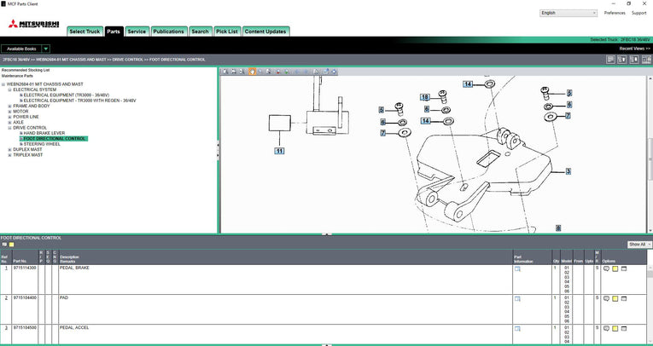Click the Preferences link
The height and width of the screenshot is (346, 653).
coord(615,13)
